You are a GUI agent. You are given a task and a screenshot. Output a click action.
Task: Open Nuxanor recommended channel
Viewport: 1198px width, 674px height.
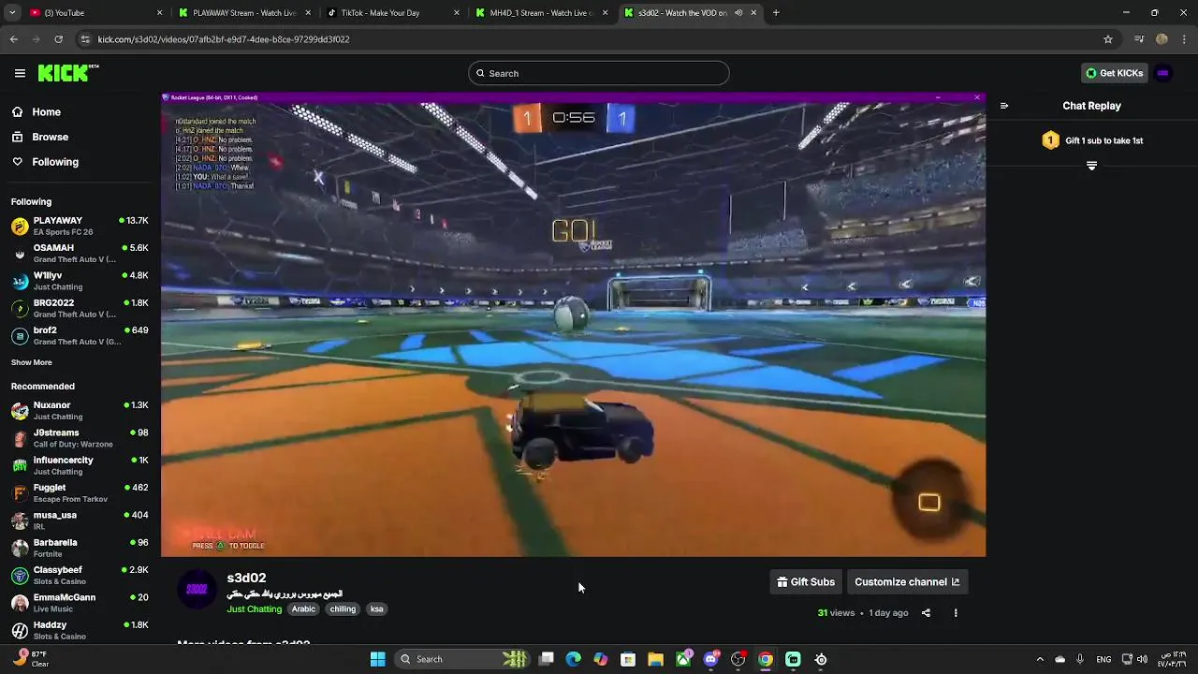(x=80, y=410)
